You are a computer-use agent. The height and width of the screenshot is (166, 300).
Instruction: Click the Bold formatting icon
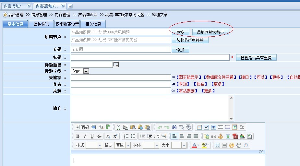78,136
